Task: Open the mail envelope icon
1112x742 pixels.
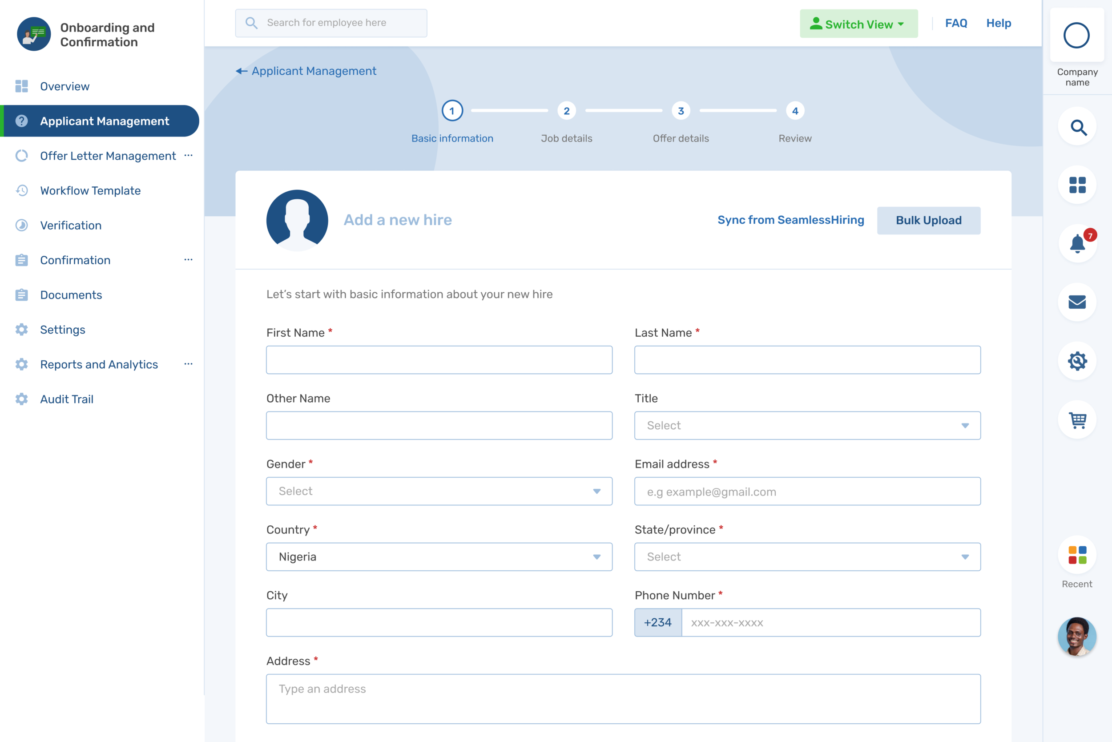Action: click(x=1077, y=302)
